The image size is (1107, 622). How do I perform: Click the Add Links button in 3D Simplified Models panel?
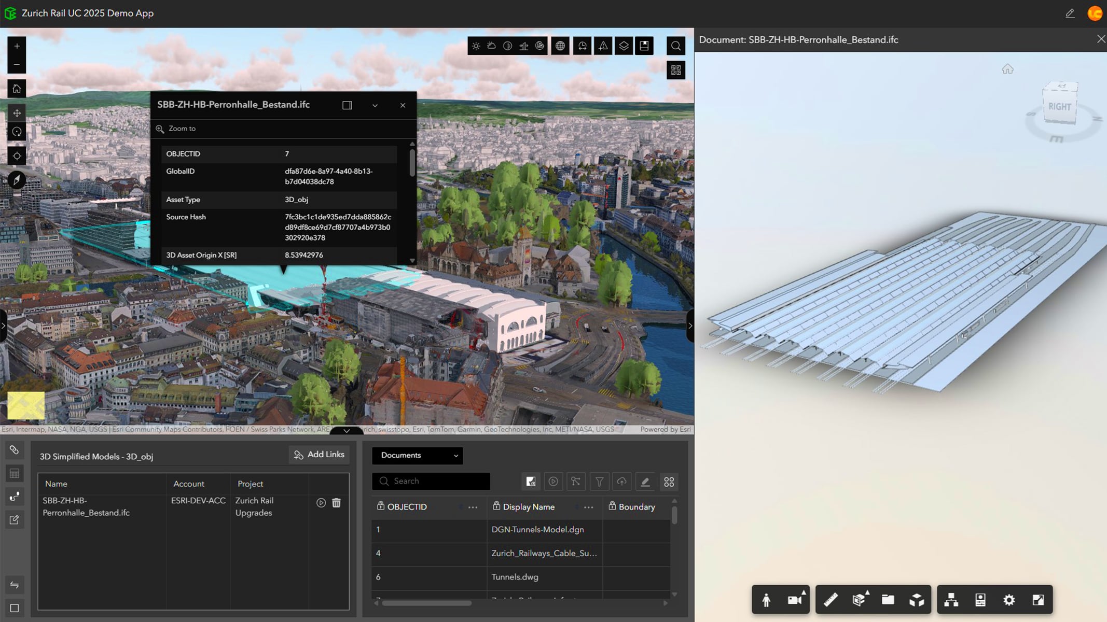[319, 455]
